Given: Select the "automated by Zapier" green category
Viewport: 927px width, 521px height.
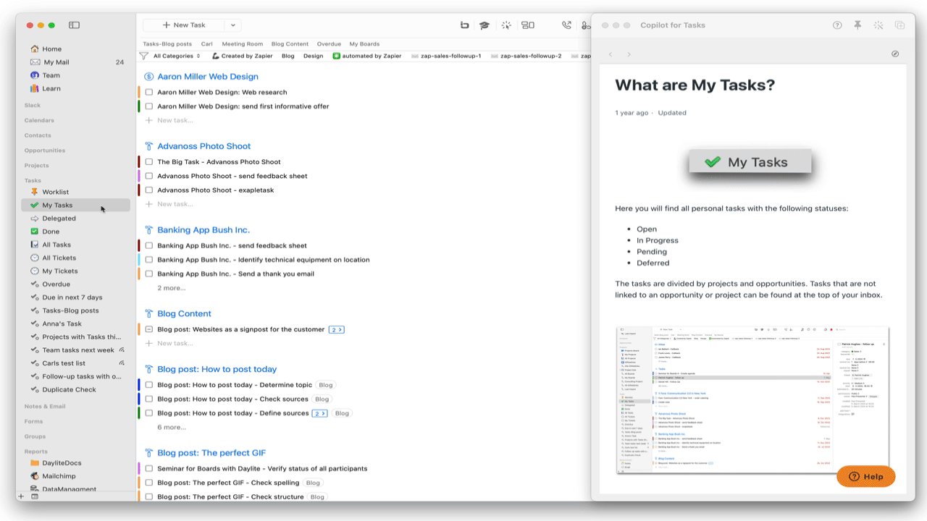Looking at the screenshot, I should [x=367, y=56].
